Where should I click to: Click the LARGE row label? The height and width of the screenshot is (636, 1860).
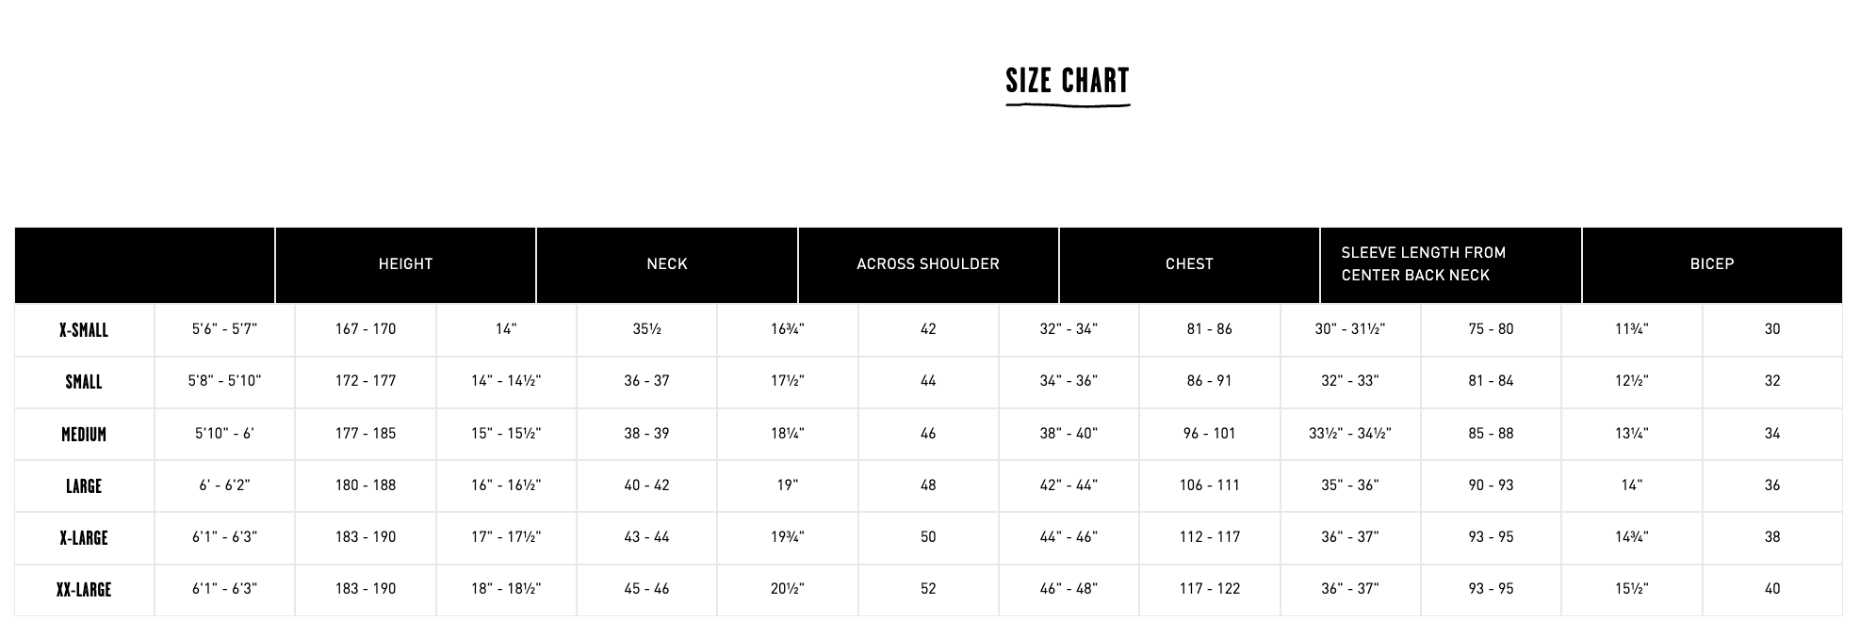coord(84,486)
